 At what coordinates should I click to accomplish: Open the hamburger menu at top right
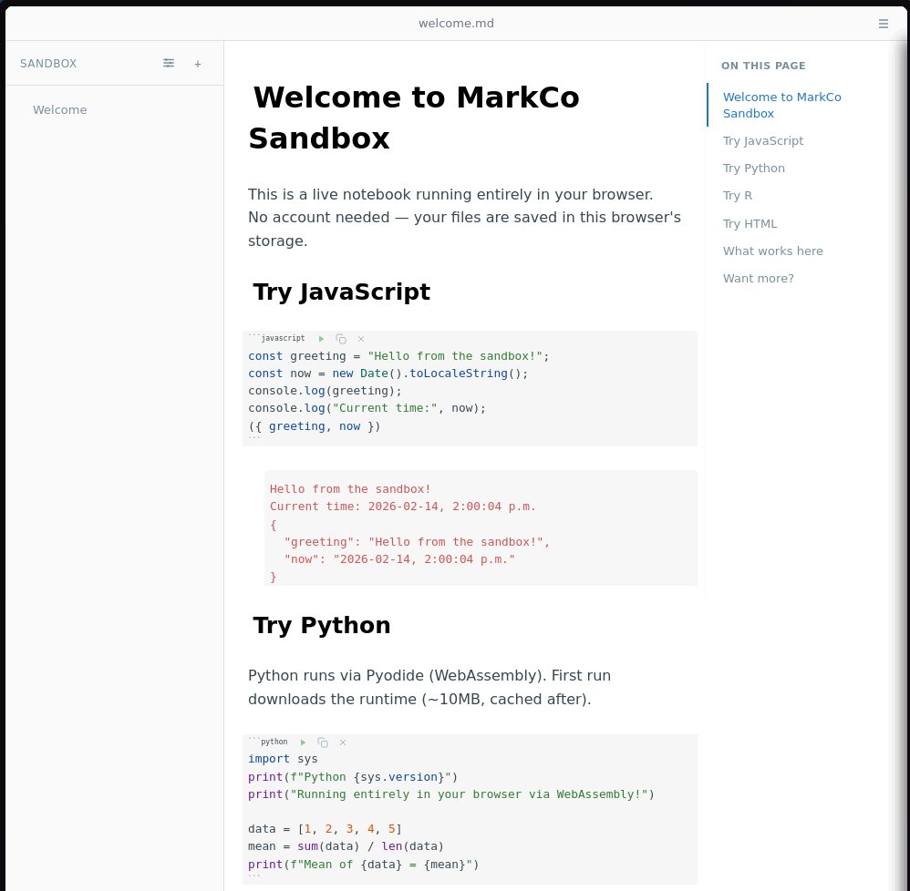pos(883,24)
